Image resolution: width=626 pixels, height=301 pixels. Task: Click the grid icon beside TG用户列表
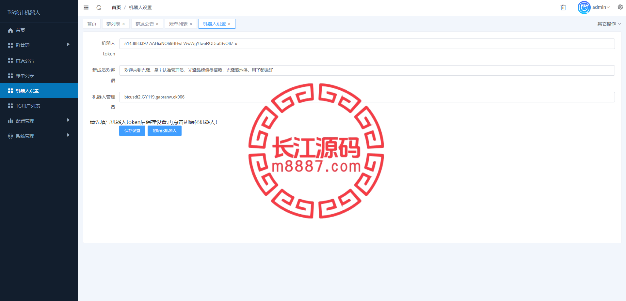point(10,106)
